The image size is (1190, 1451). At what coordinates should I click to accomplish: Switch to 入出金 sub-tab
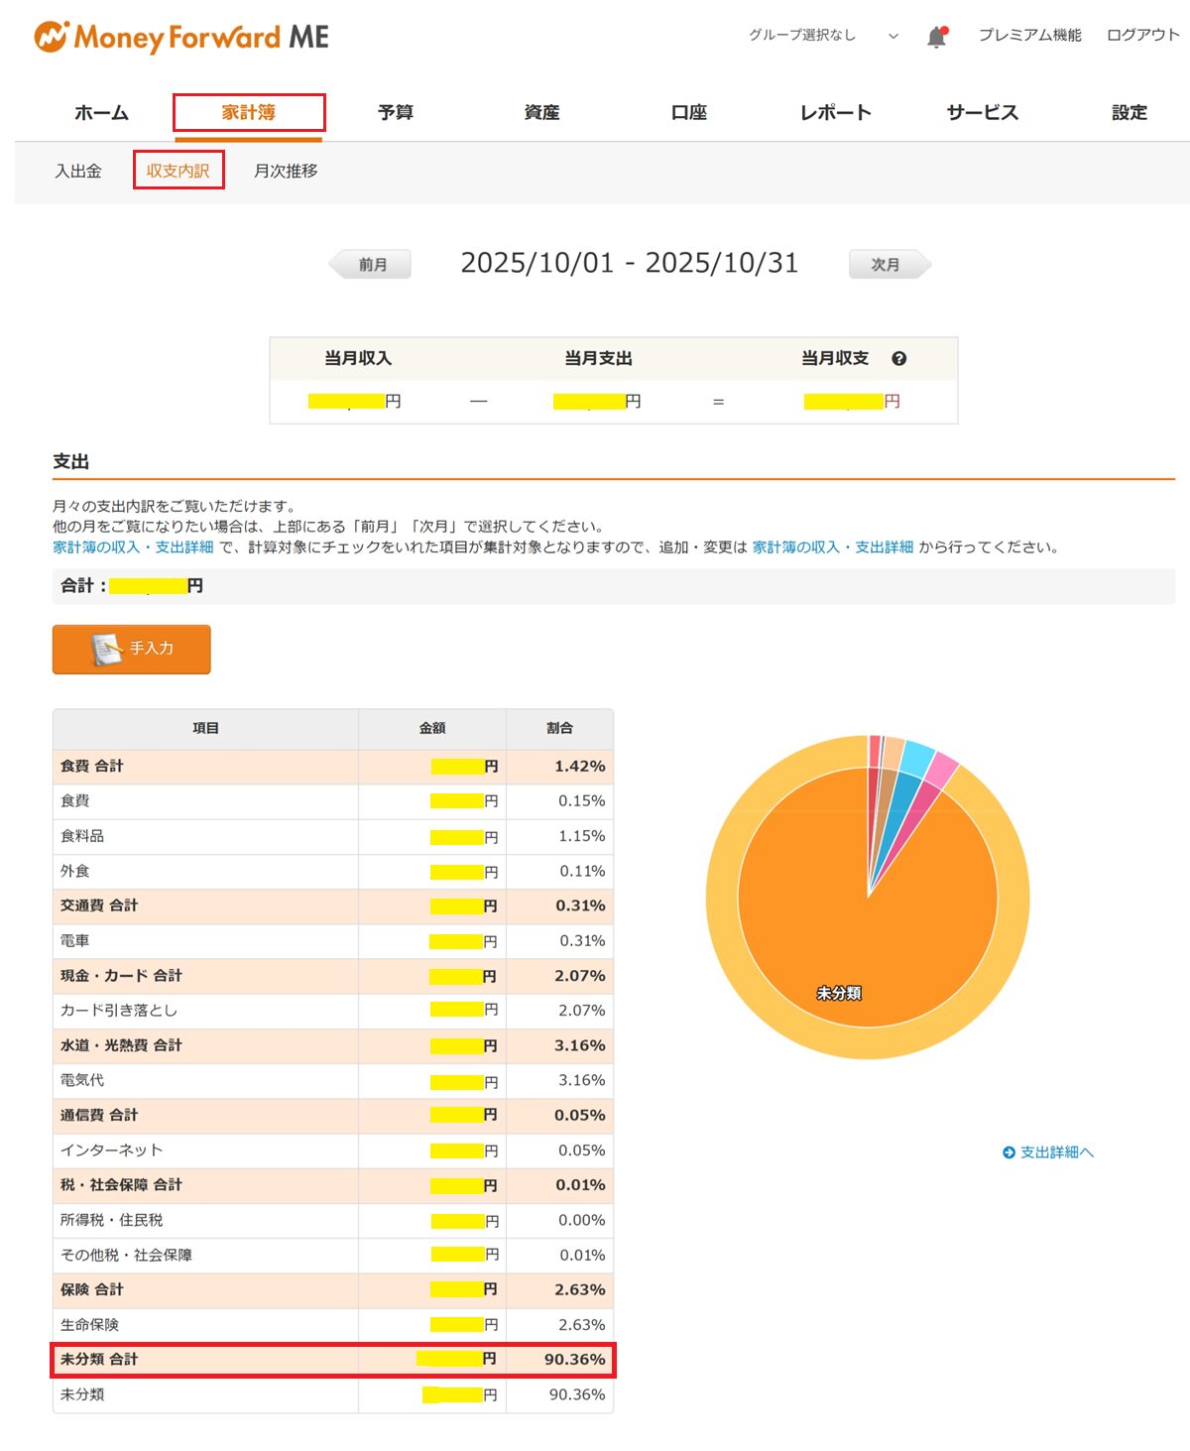[78, 171]
